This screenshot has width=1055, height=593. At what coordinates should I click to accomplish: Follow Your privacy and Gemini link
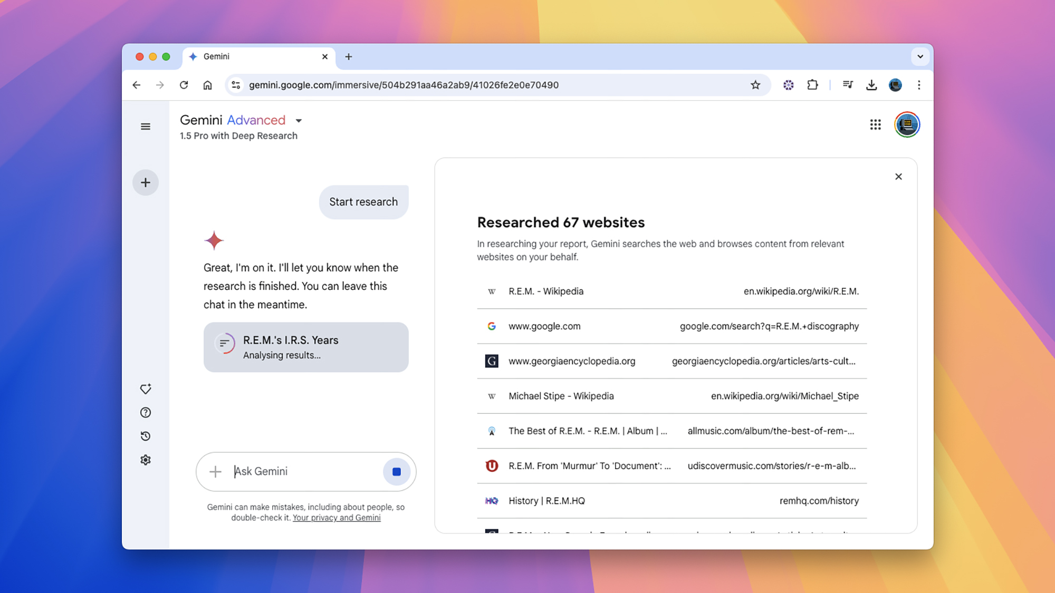tap(337, 518)
